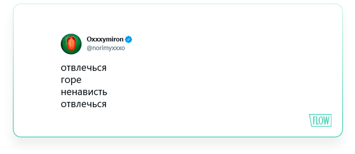
Task: Click the letter F in the FLOW logo
Action: pyautogui.click(x=314, y=120)
